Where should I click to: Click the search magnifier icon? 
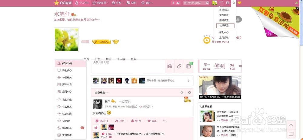coord(207,3)
